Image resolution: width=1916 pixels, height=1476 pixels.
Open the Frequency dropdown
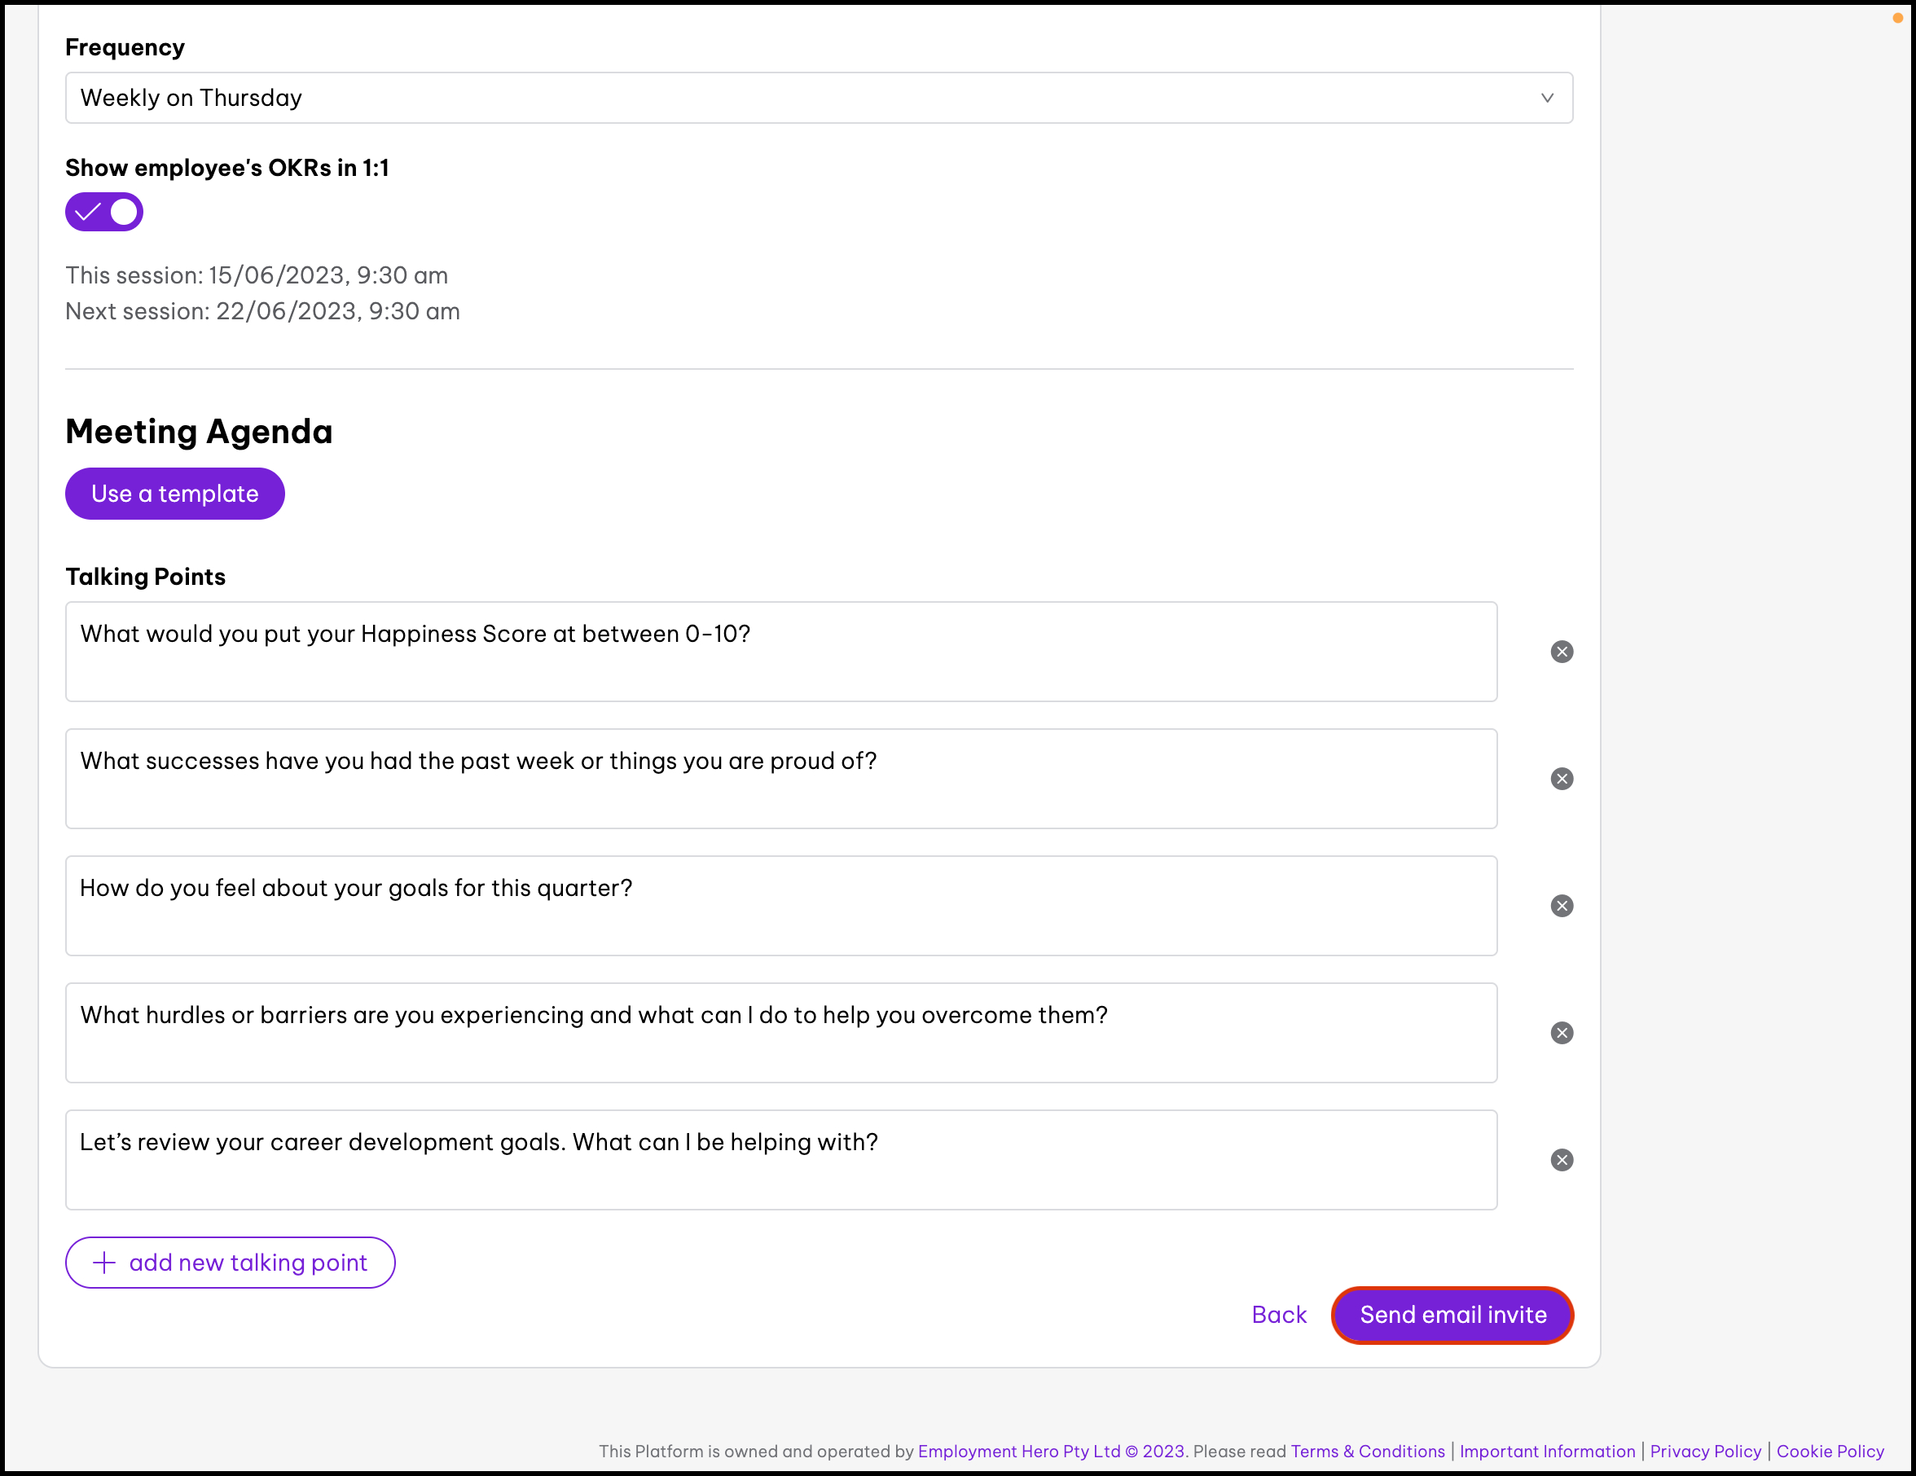click(818, 98)
